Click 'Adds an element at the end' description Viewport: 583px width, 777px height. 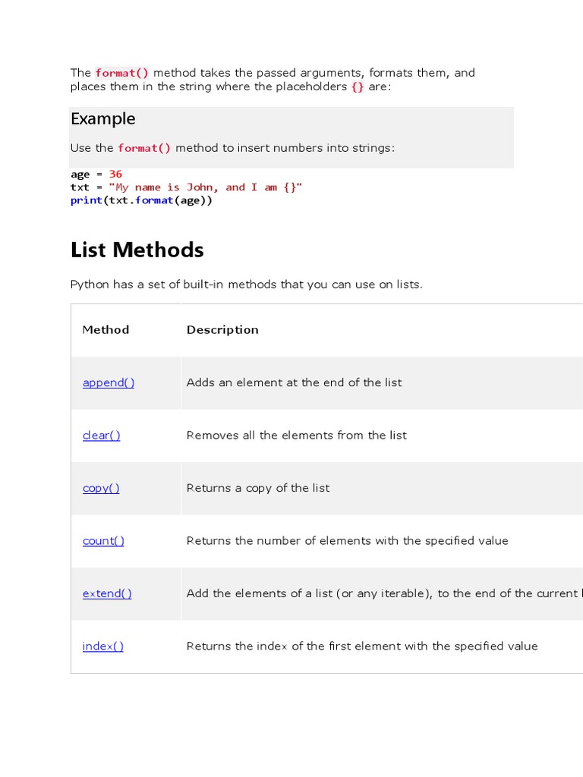[x=294, y=382]
